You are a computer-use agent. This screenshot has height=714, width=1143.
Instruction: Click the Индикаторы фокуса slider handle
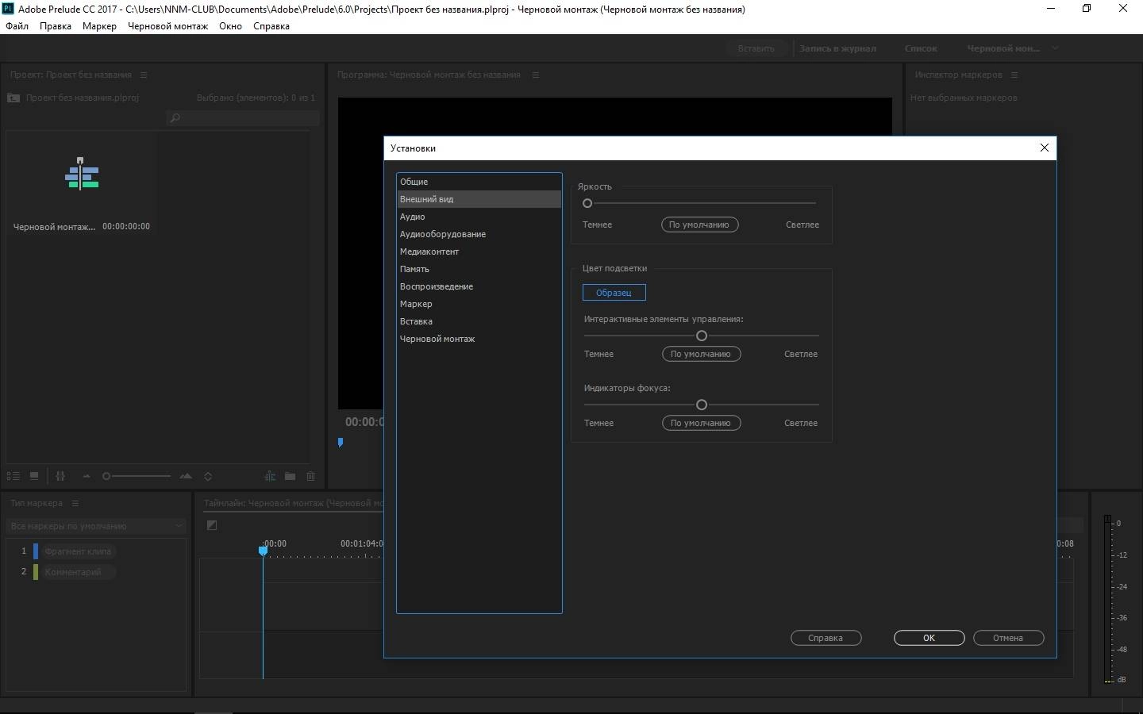(702, 405)
